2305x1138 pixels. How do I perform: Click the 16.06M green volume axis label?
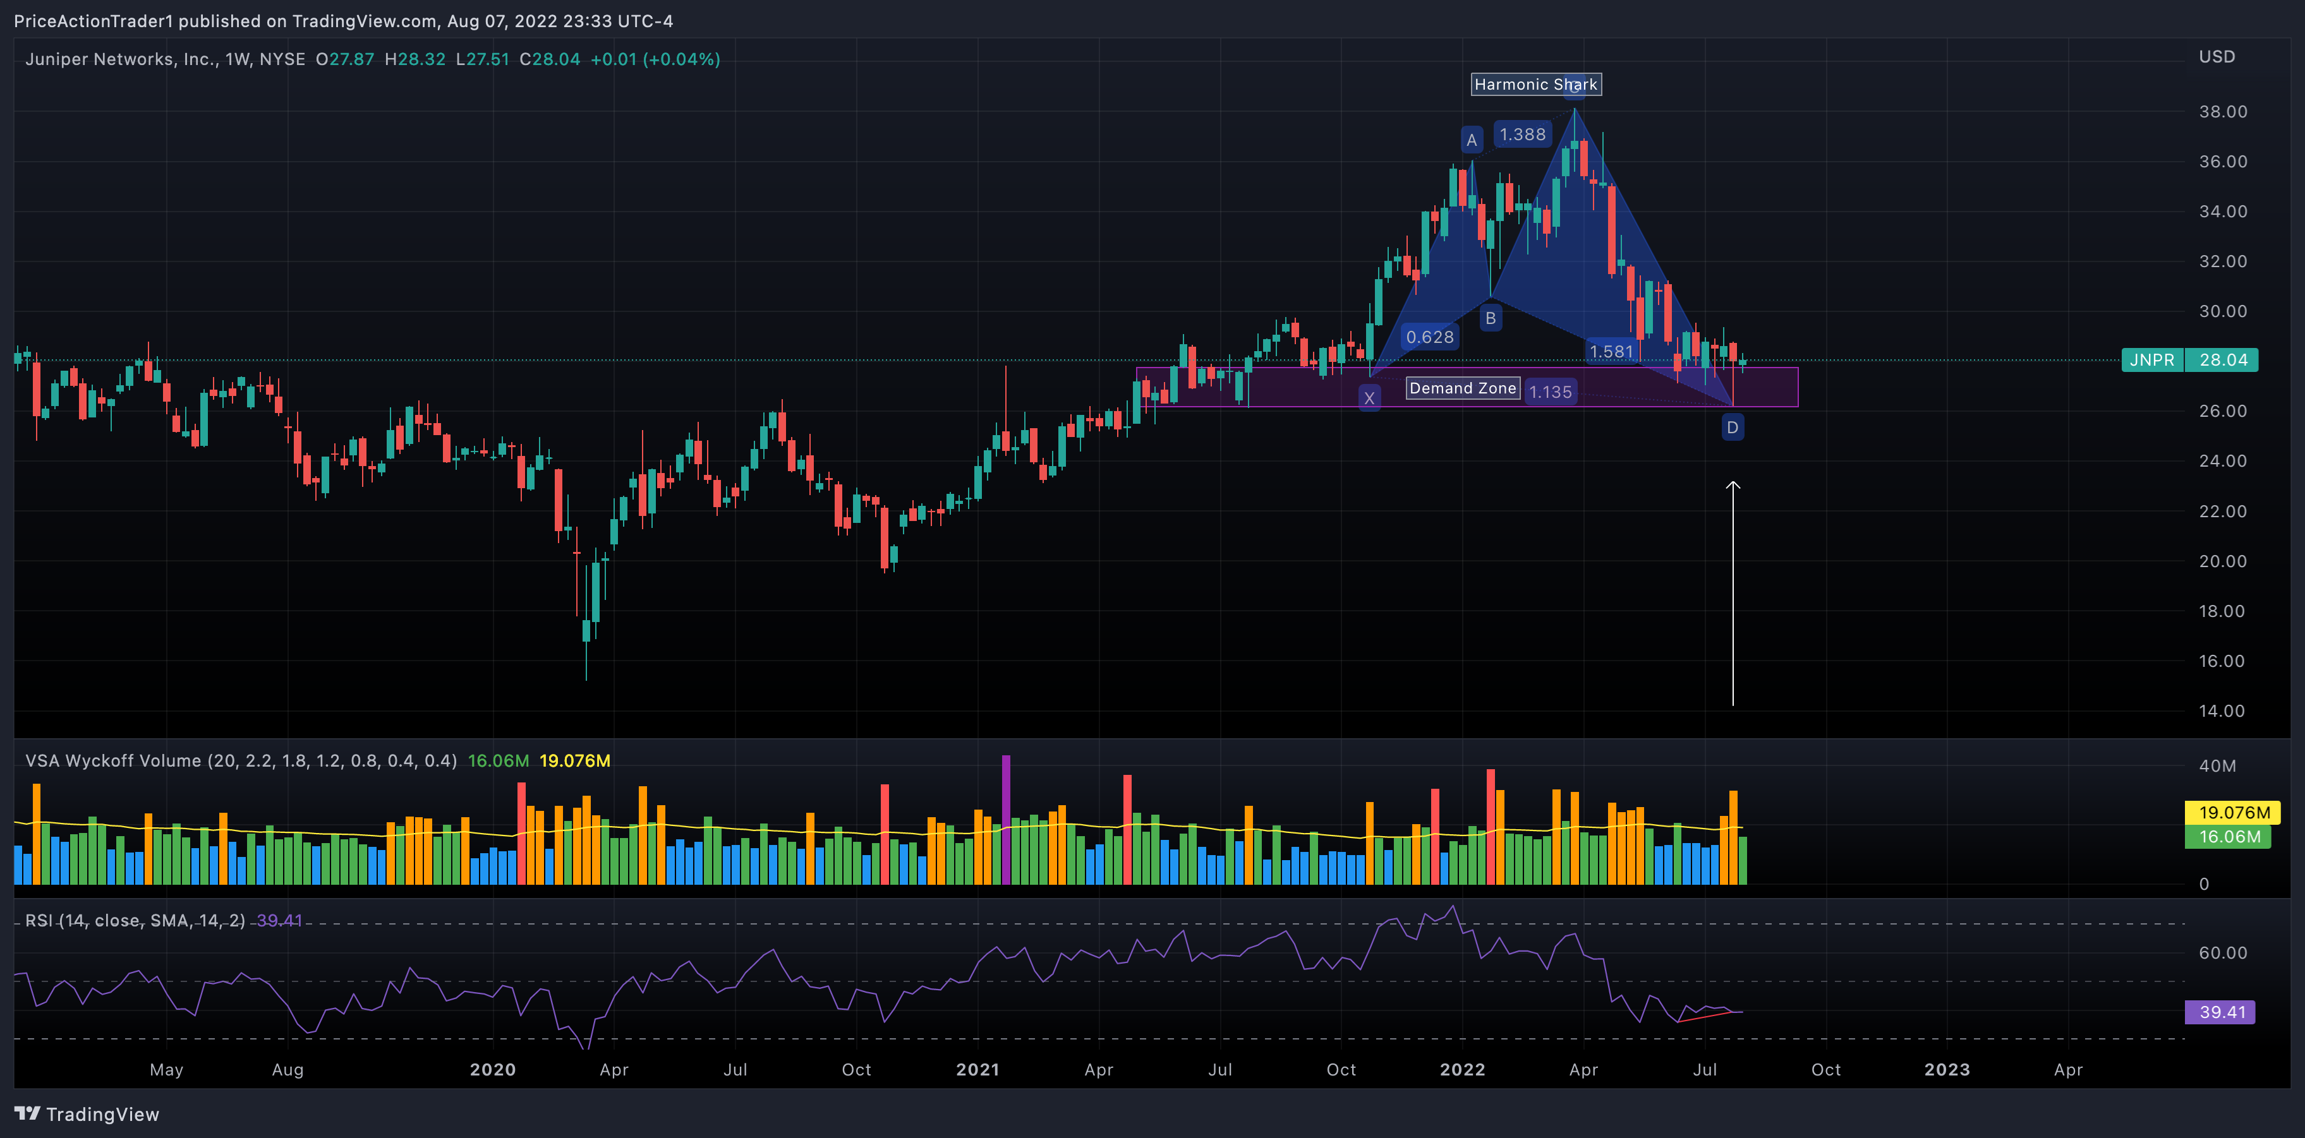click(2228, 837)
